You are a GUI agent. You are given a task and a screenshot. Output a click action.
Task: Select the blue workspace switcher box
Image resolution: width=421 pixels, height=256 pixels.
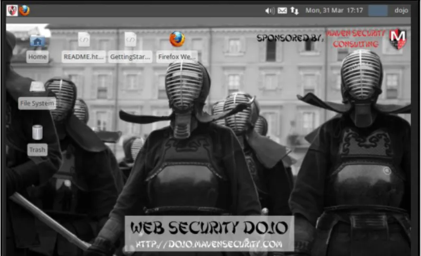click(378, 11)
